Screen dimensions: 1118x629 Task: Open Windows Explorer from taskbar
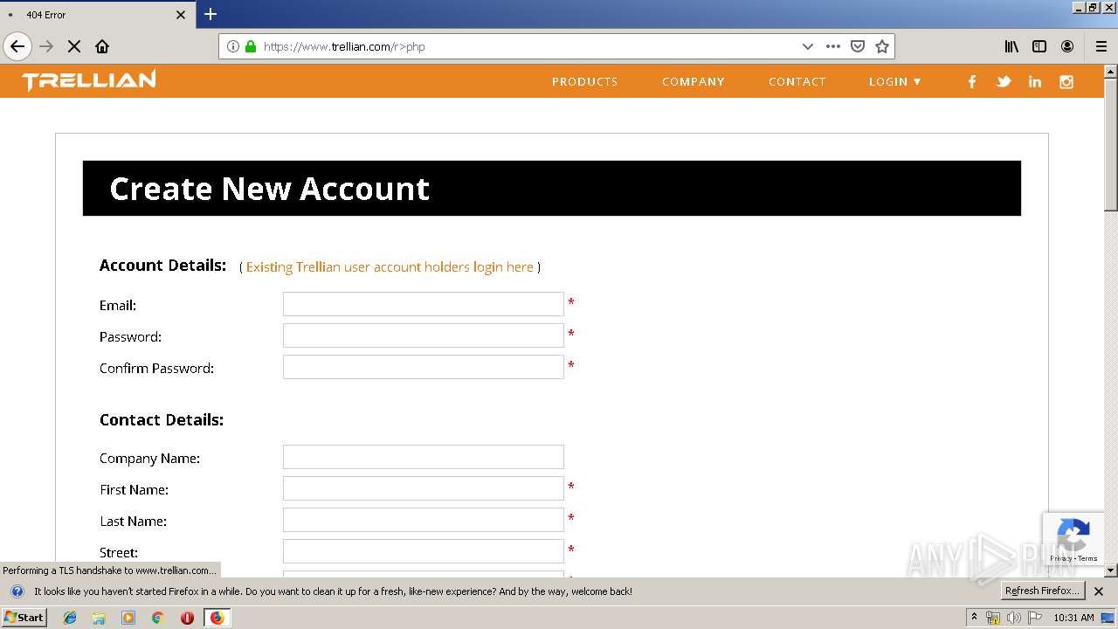[99, 618]
